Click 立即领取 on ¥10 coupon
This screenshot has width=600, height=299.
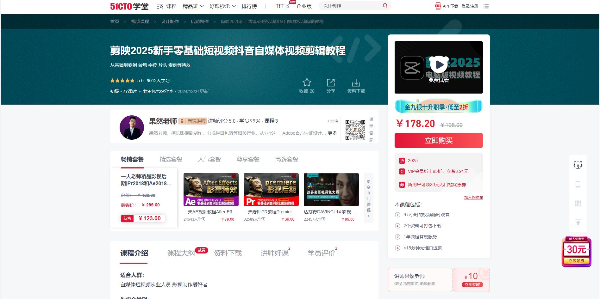click(472, 285)
